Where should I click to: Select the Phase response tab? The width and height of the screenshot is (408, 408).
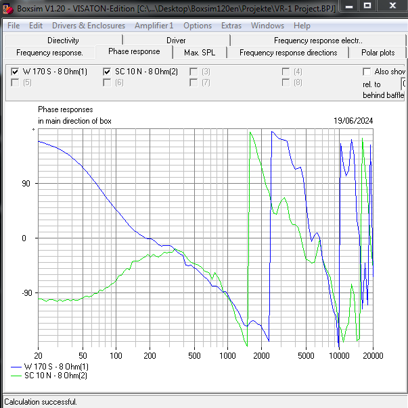pos(134,51)
